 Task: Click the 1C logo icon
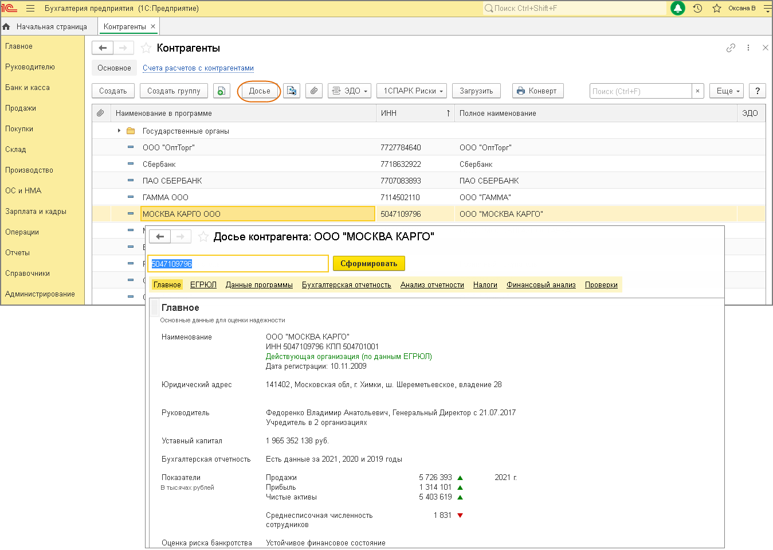pos(10,9)
